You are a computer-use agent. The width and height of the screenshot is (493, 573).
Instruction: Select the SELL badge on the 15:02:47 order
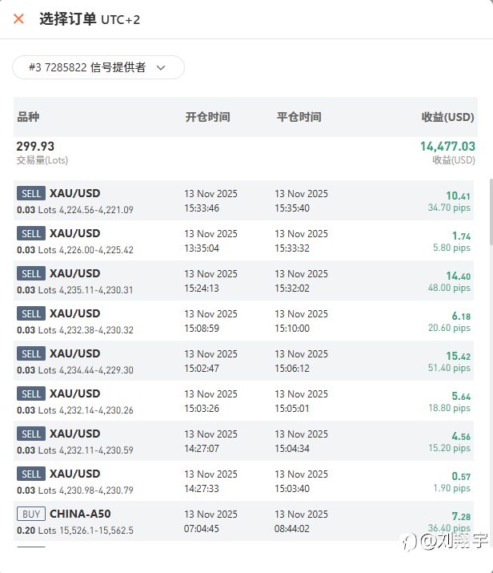31,353
